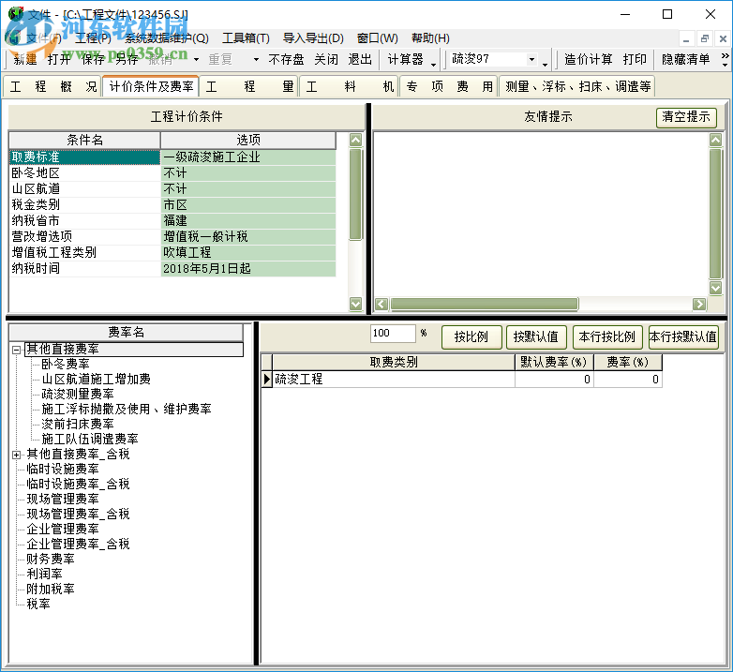Switch to the 工程概况 tab
The image size is (733, 672).
point(52,86)
